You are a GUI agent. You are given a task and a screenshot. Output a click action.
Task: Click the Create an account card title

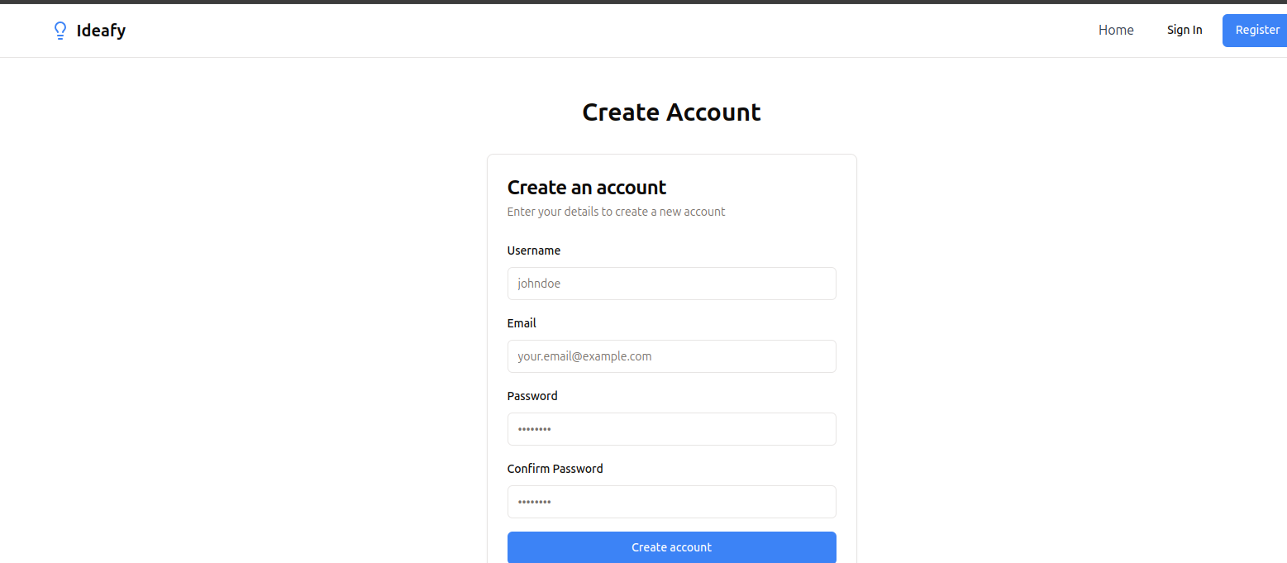tap(587, 187)
